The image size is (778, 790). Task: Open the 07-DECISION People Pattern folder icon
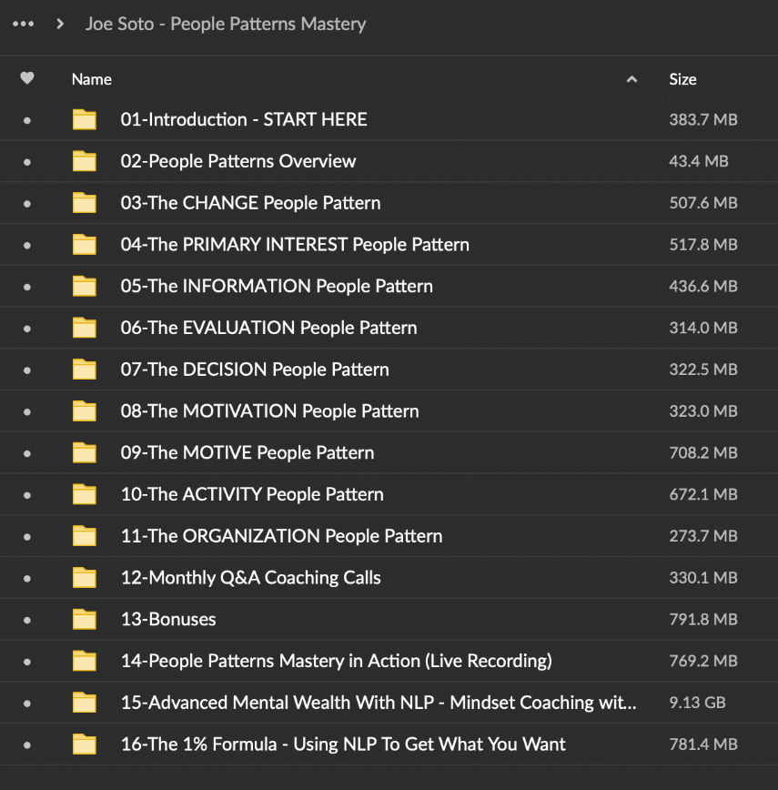pyautogui.click(x=84, y=370)
